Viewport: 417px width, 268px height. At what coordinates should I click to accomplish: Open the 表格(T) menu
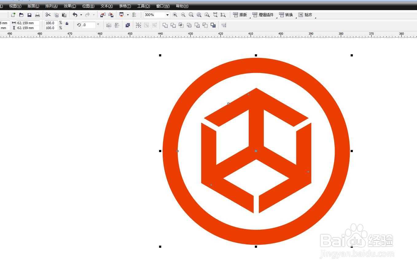[125, 6]
